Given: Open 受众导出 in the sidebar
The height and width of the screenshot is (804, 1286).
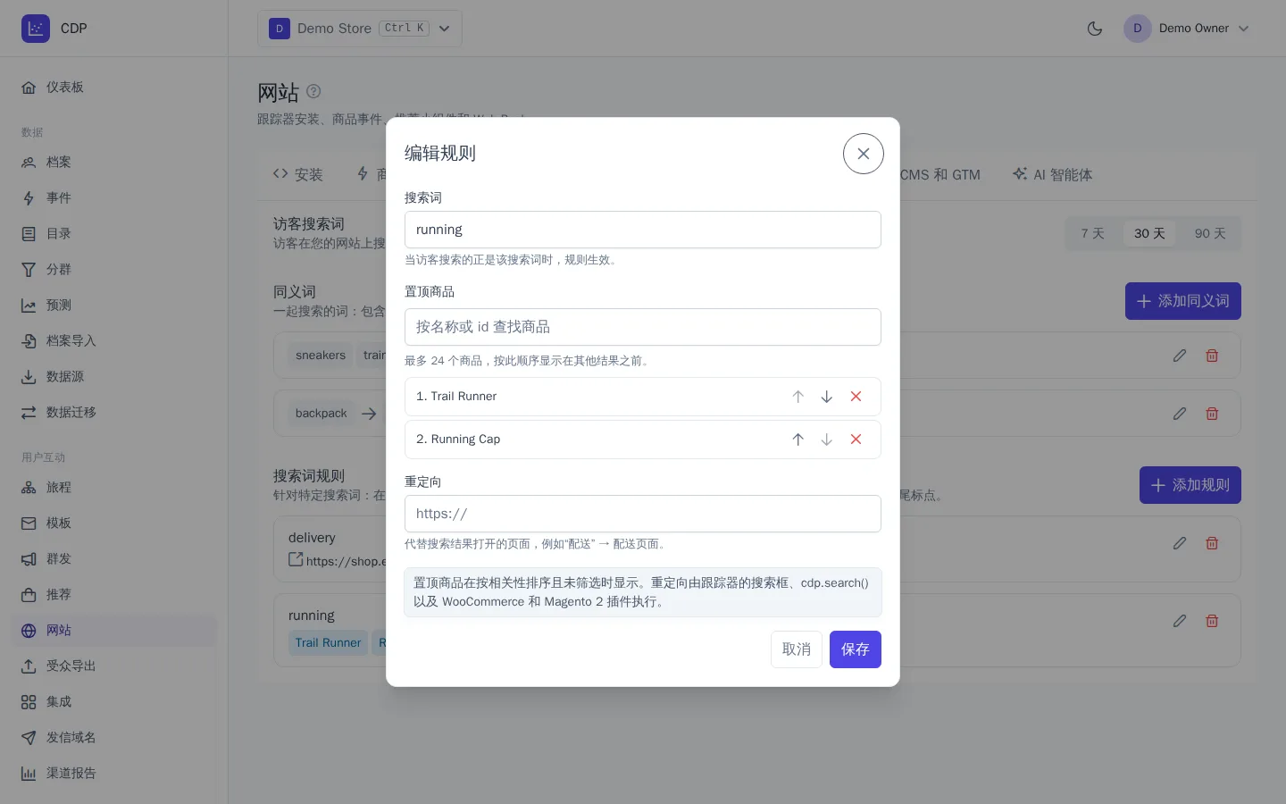Looking at the screenshot, I should (x=114, y=666).
